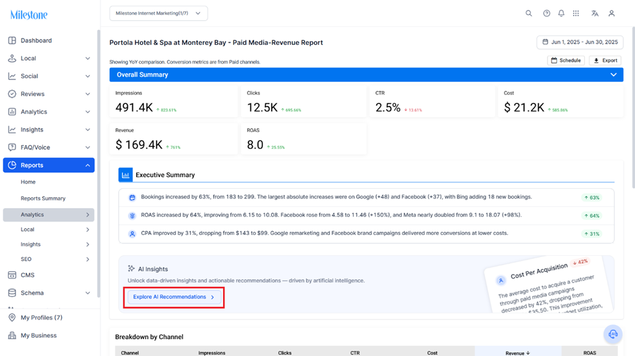Click the main page vertical scrollbar

[633, 107]
